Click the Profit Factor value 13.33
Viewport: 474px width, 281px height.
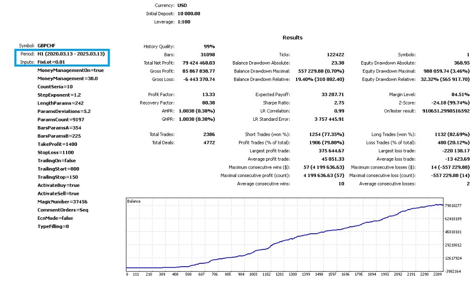tap(208, 95)
